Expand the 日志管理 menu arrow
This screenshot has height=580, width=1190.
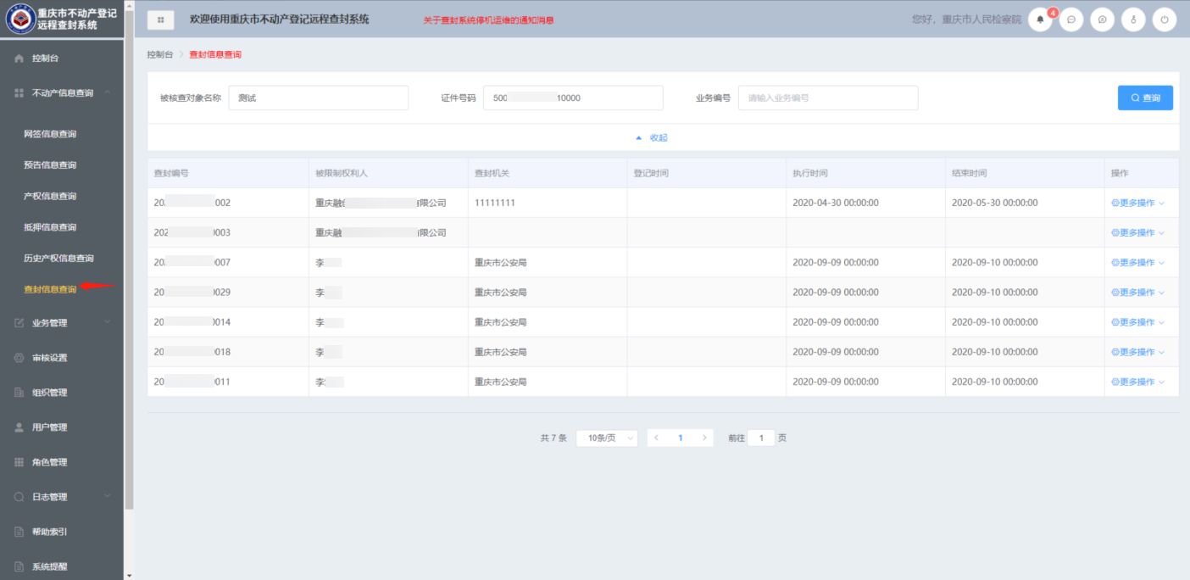click(x=107, y=497)
